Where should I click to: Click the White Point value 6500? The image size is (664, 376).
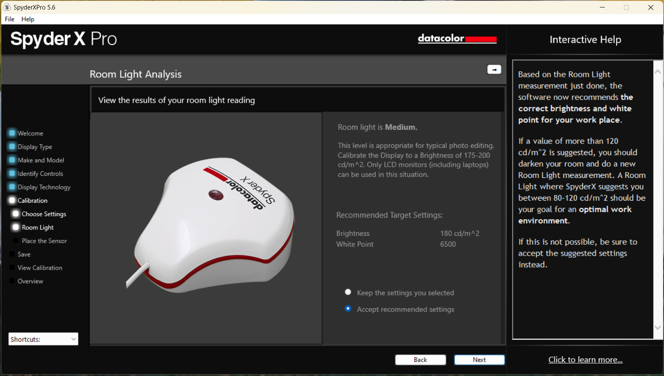coord(448,244)
